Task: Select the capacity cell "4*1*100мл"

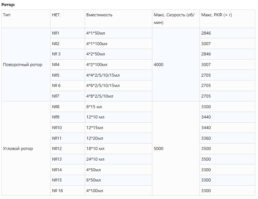Action: [97, 44]
